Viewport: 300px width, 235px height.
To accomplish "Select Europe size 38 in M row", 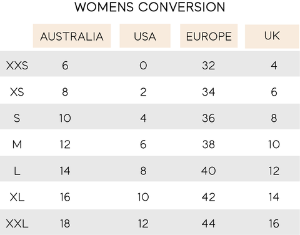I will (208, 144).
